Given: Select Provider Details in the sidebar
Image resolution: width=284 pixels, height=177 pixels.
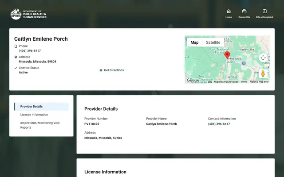Looking at the screenshot, I should click(x=41, y=106).
